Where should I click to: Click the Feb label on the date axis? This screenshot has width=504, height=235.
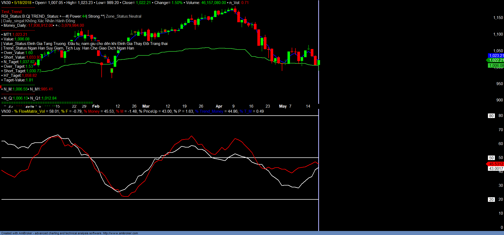[96, 106]
